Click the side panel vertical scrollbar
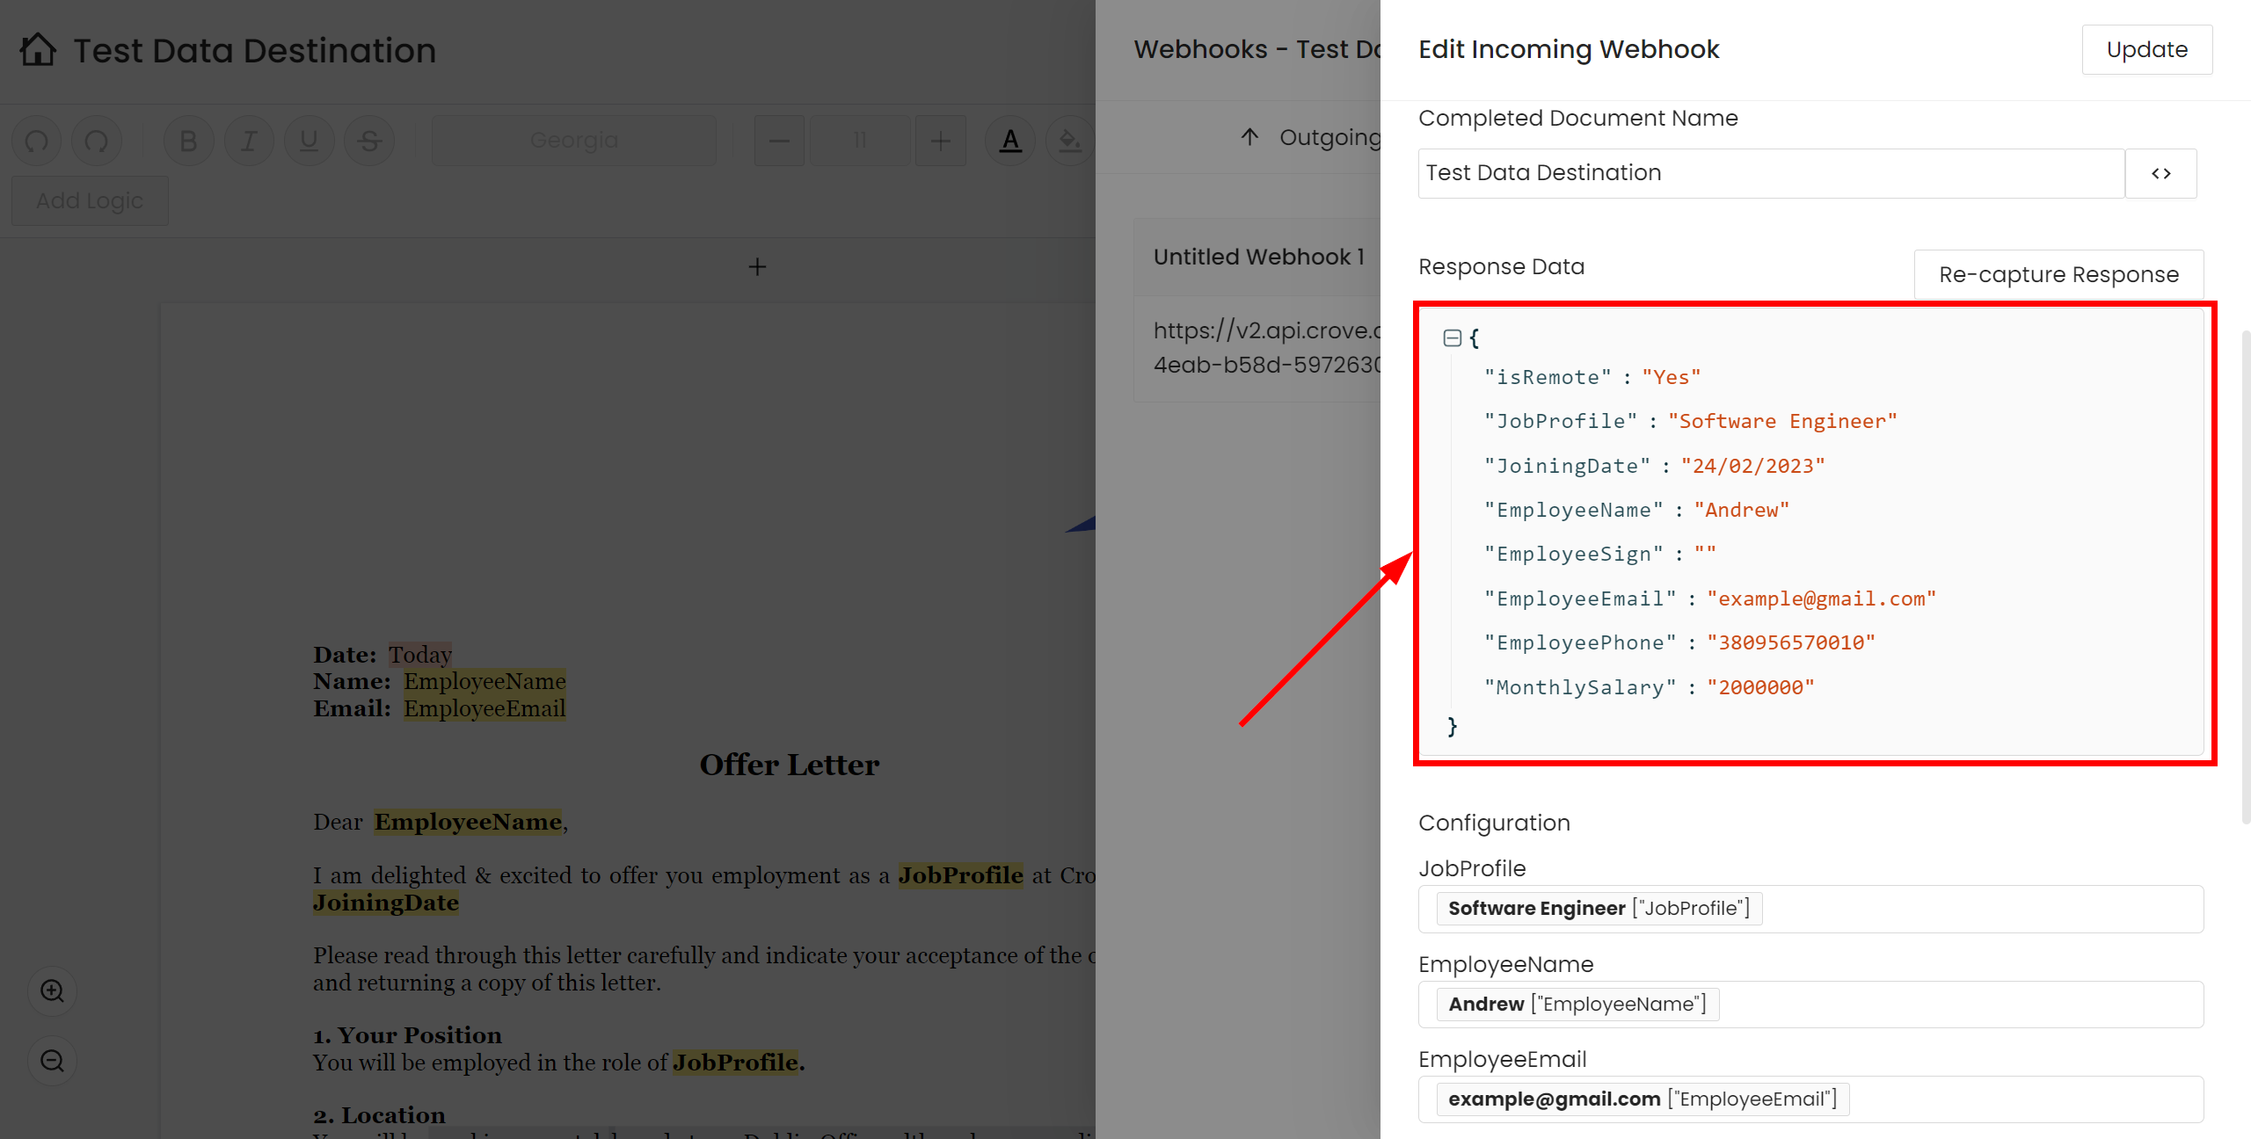2251x1139 pixels. [2245, 577]
